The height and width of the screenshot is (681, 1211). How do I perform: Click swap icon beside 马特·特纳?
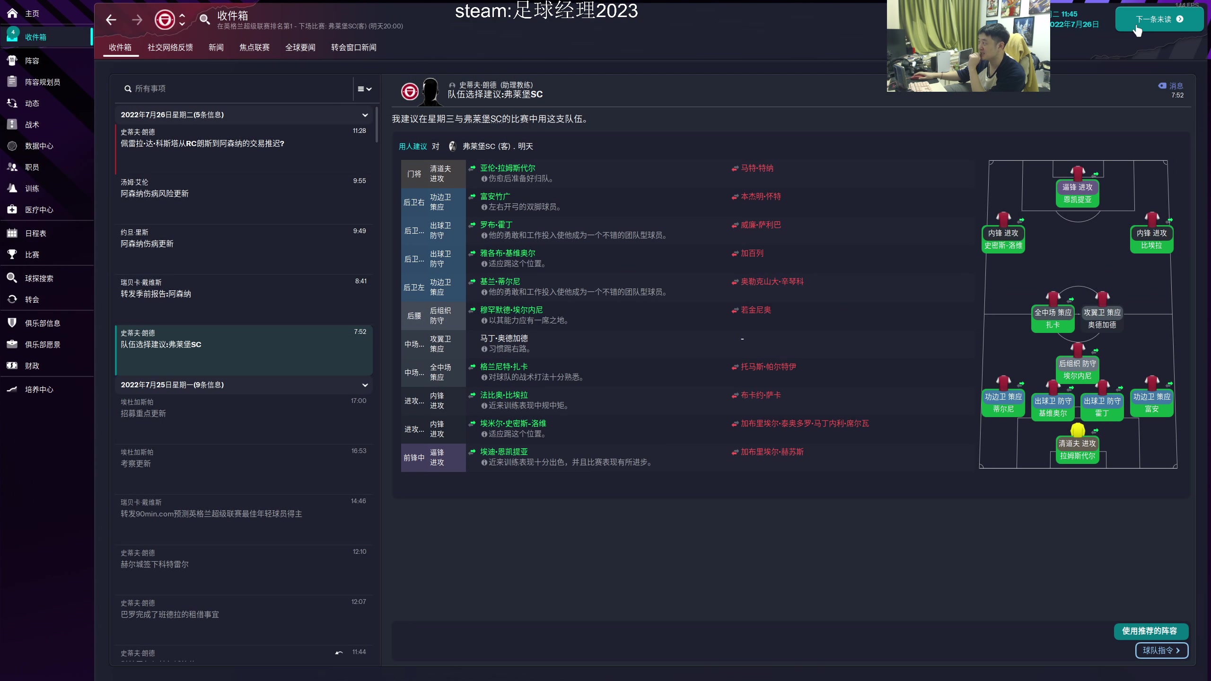[x=735, y=169]
